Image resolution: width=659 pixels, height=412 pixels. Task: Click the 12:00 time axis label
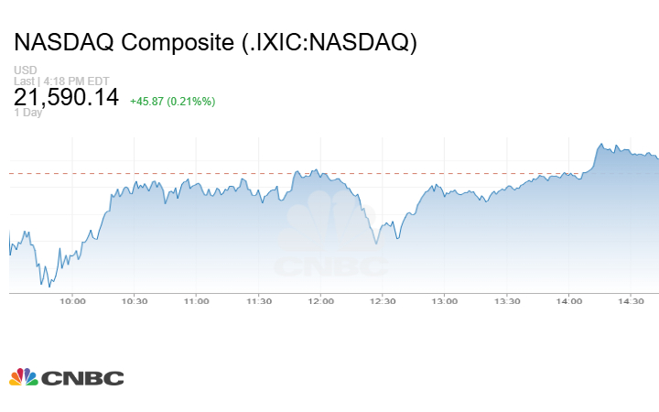coord(320,301)
